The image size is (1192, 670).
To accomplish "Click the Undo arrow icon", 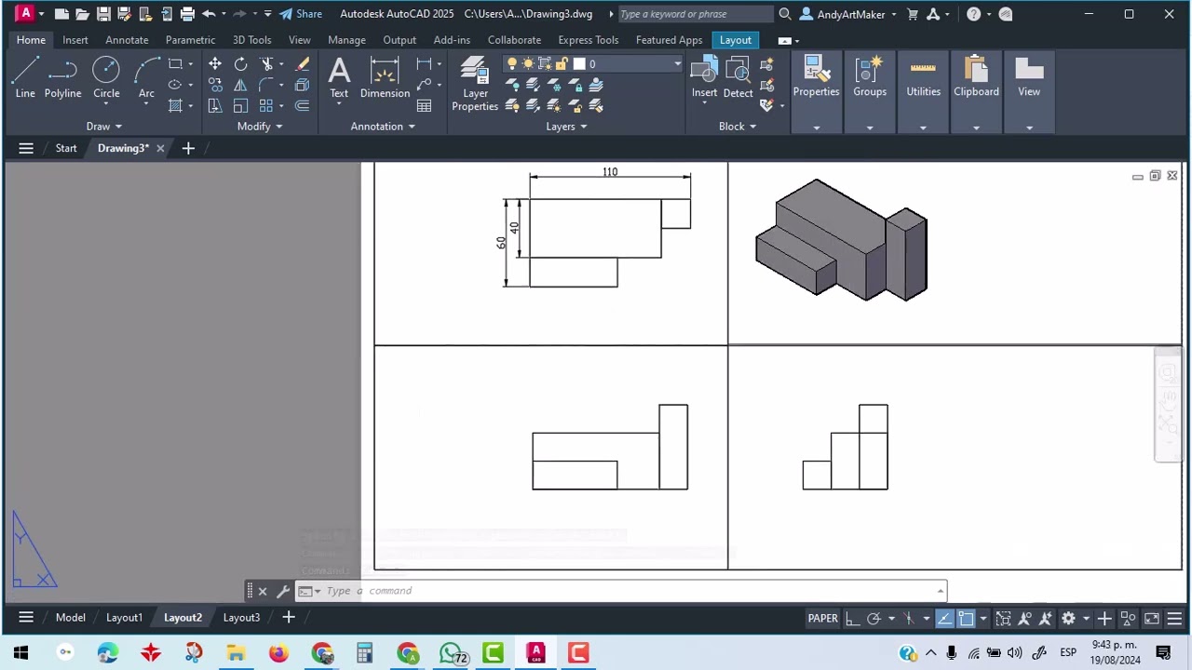I will [209, 14].
